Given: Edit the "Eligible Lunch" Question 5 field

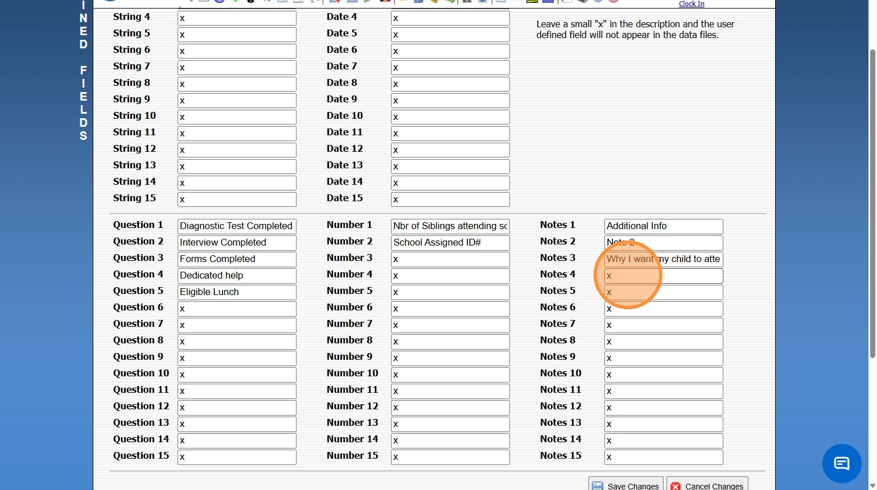Looking at the screenshot, I should pos(237,292).
